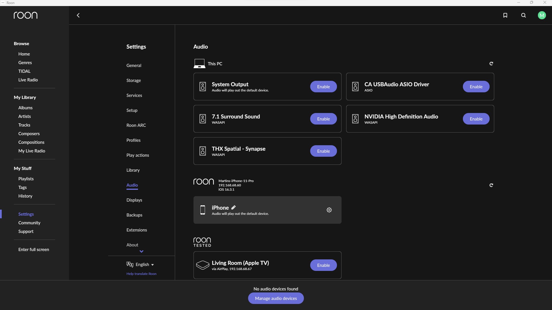Image resolution: width=552 pixels, height=310 pixels.
Task: Open Support in sidebar
Action: pos(26,231)
